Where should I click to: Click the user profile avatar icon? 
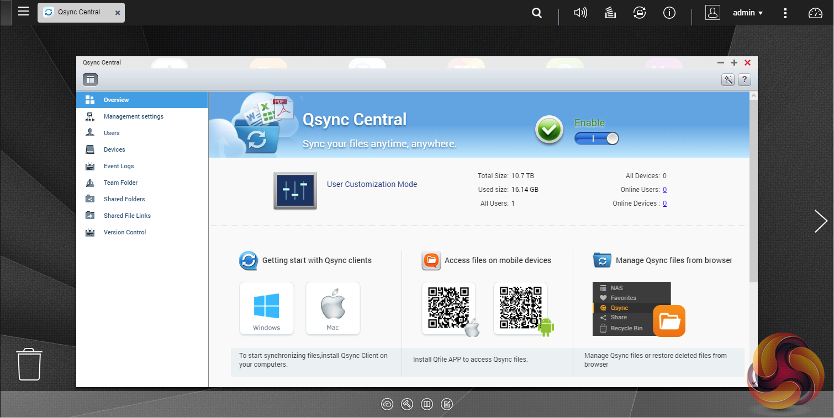[x=713, y=13]
